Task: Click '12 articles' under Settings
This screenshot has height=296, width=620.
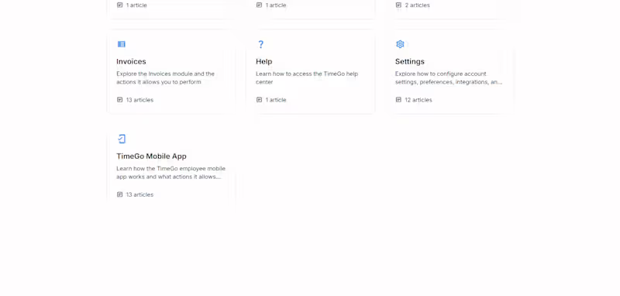Action: pyautogui.click(x=418, y=100)
